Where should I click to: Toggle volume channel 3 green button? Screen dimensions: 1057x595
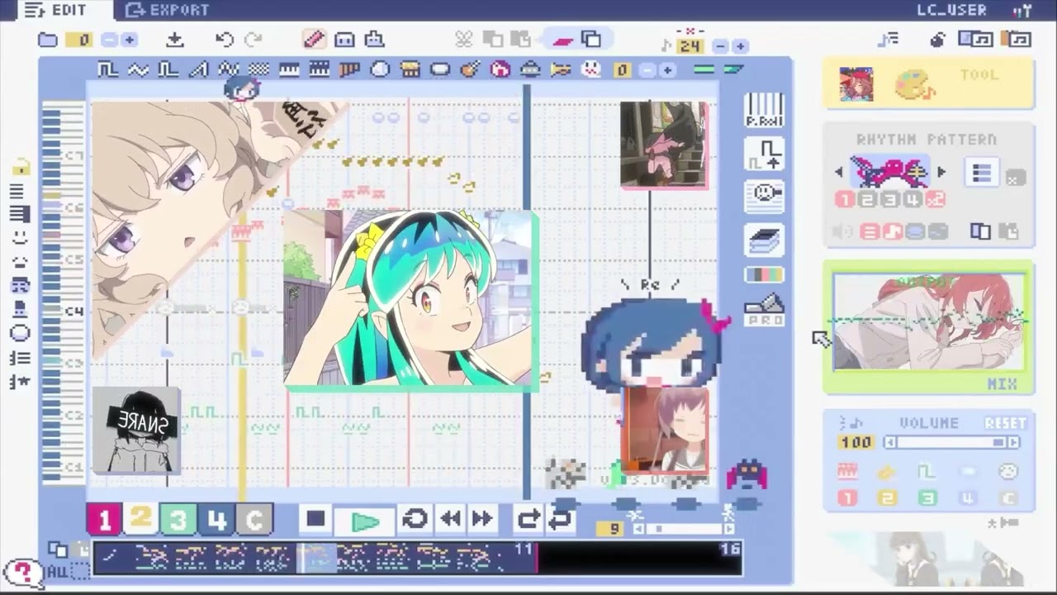coord(928,498)
